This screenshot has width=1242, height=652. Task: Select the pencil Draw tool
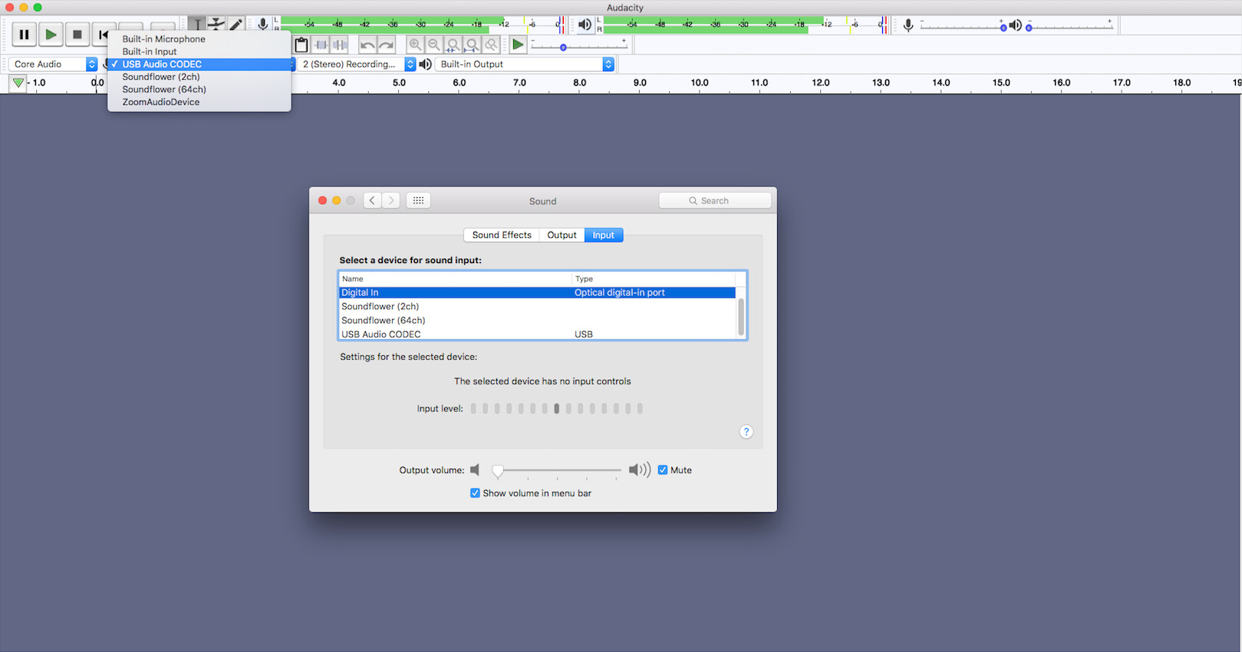click(236, 25)
